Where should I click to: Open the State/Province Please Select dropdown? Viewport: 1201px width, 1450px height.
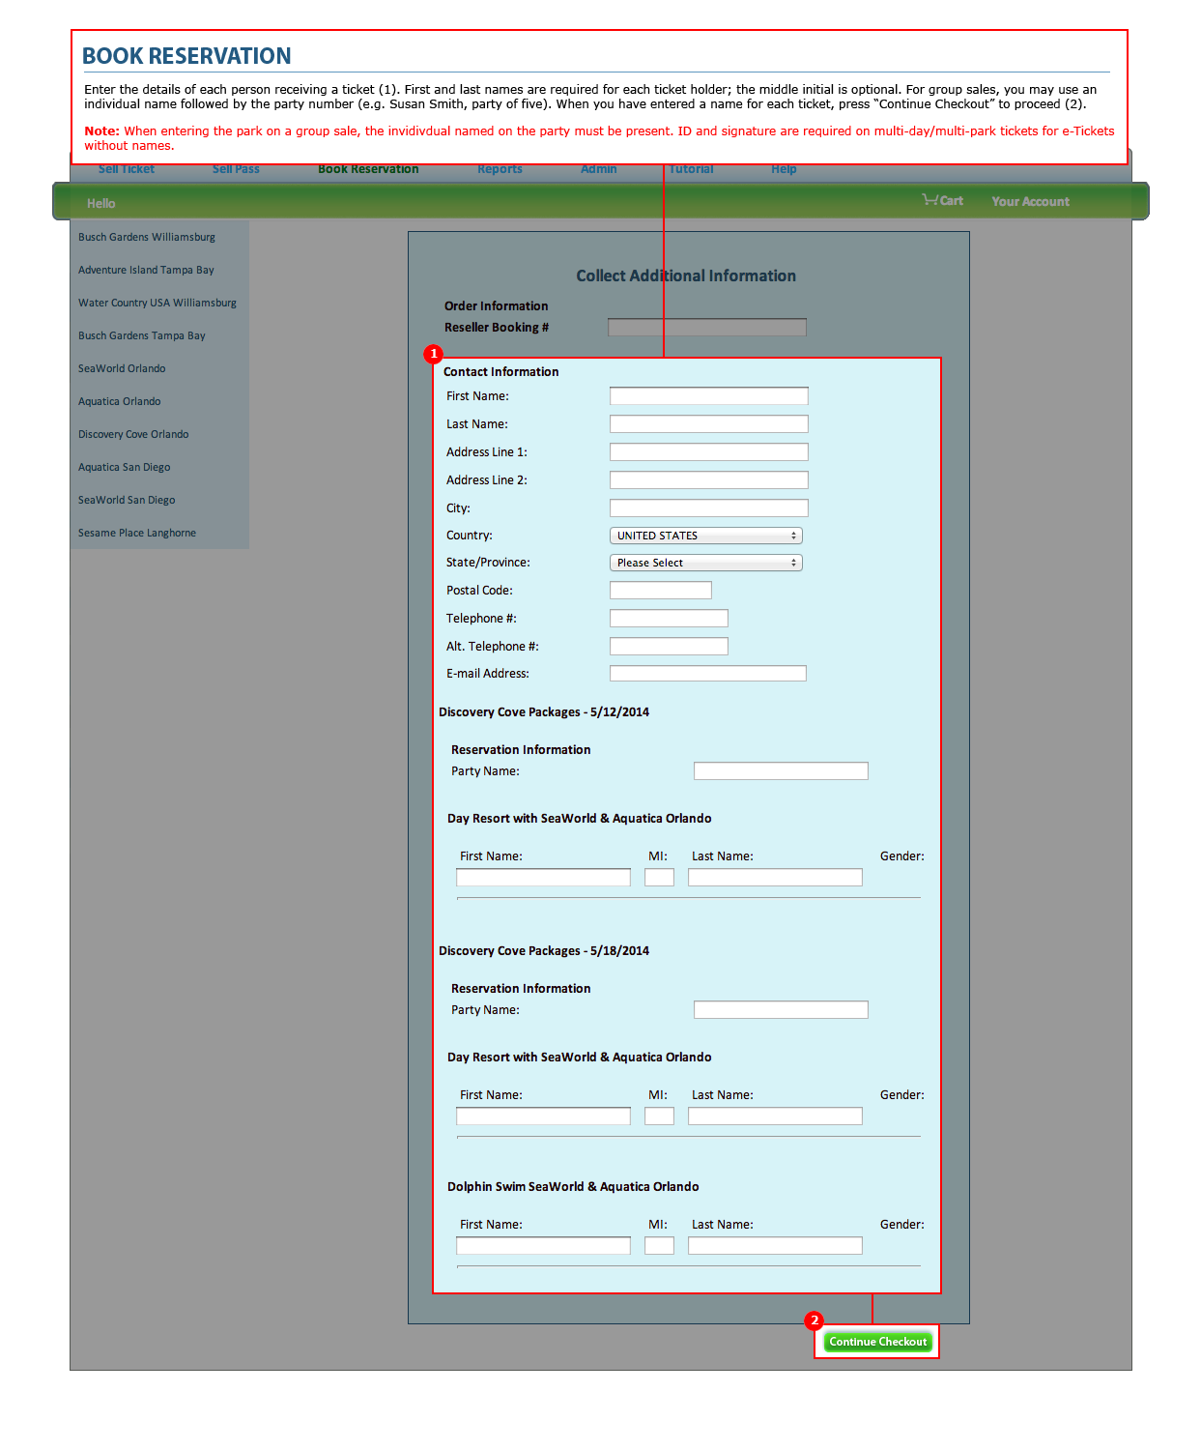(x=706, y=563)
